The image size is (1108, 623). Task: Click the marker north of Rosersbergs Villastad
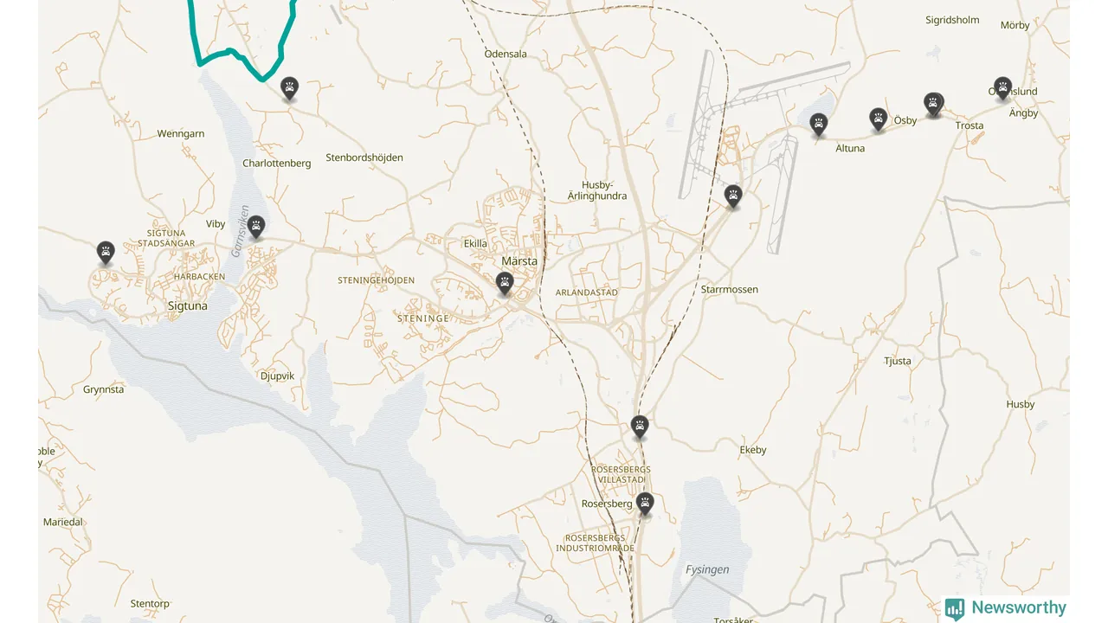click(640, 427)
